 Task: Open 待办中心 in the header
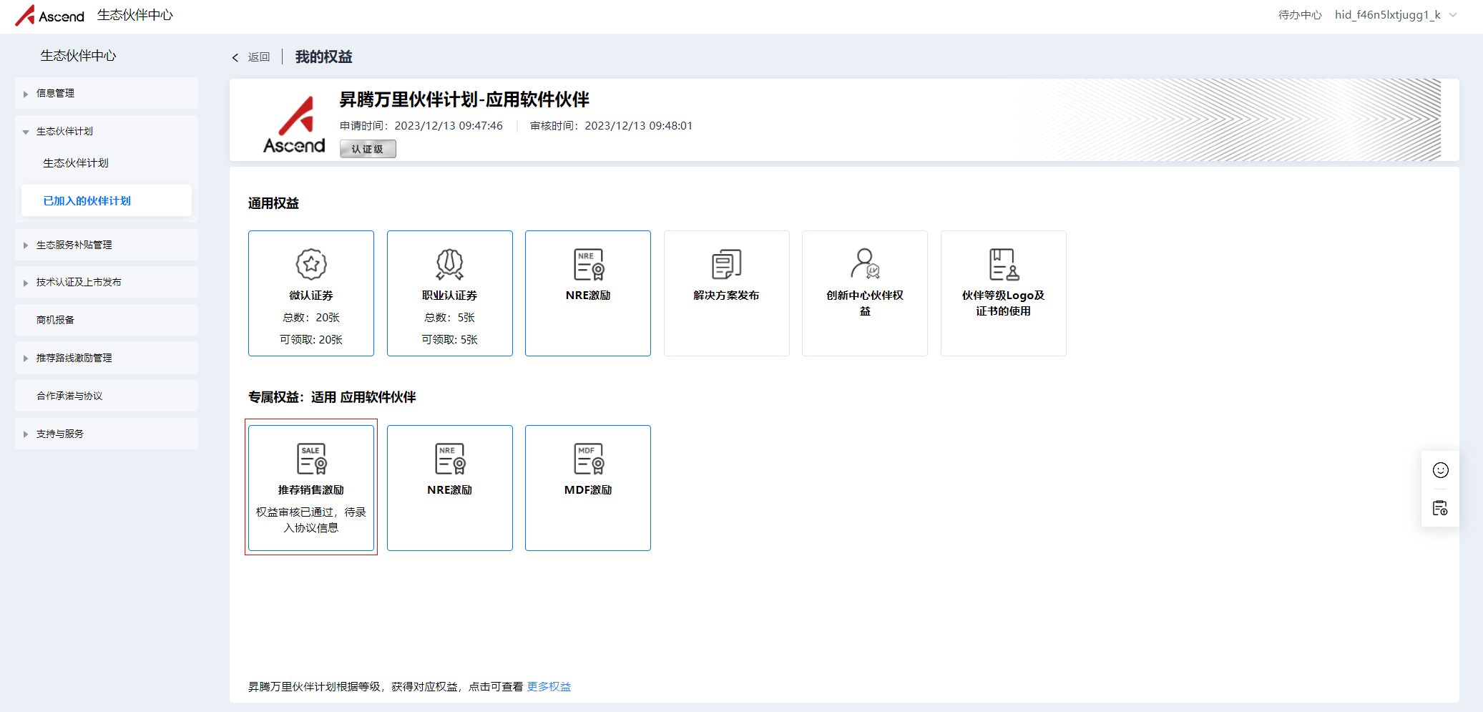point(1300,15)
